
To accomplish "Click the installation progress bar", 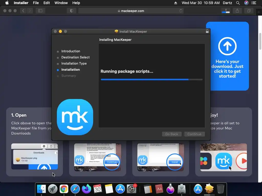I will (152, 80).
